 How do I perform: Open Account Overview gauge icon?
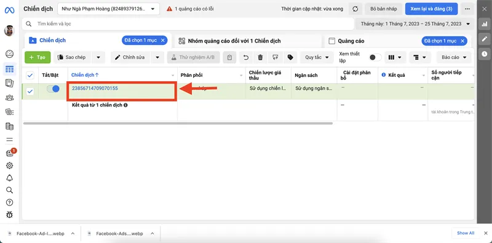pos(9,54)
